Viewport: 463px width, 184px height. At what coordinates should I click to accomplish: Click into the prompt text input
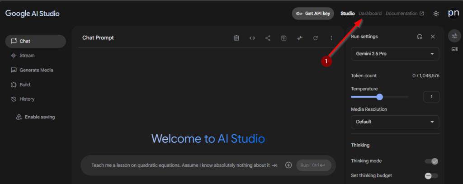180,165
